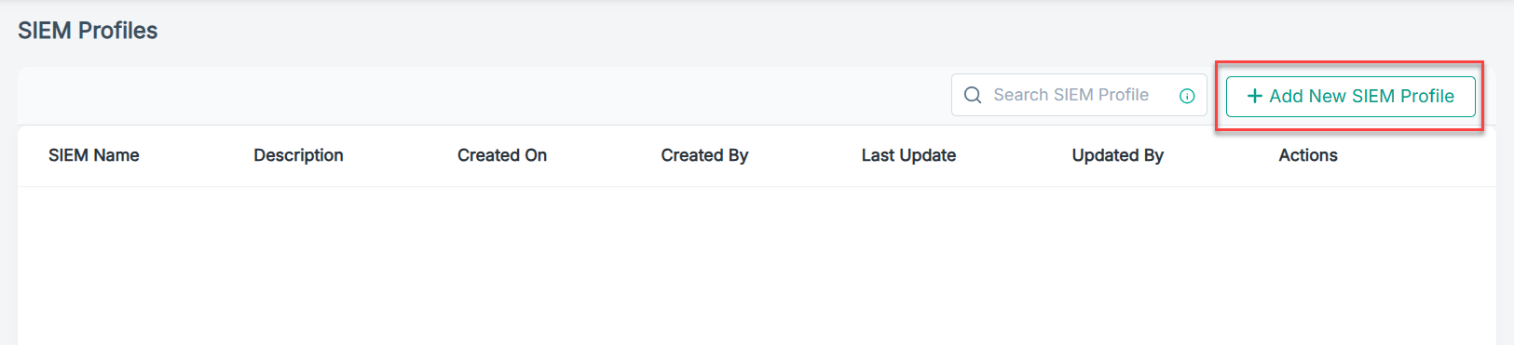Screen dimensions: 1514x345
Task: Click the plus icon on the Add New SIEM Profile button
Action: 1255,96
